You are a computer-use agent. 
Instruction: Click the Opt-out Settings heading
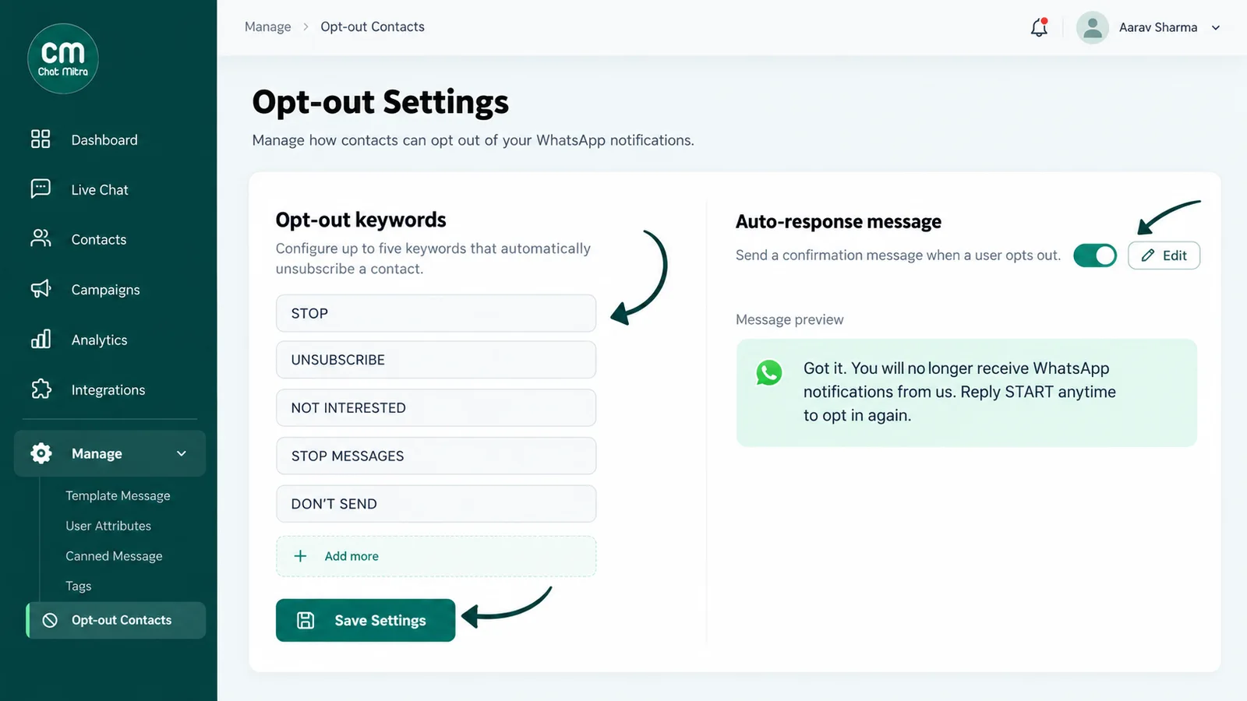[380, 102]
